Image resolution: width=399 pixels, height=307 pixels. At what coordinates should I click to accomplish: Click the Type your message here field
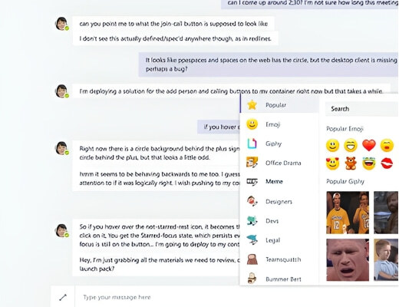tap(237, 297)
